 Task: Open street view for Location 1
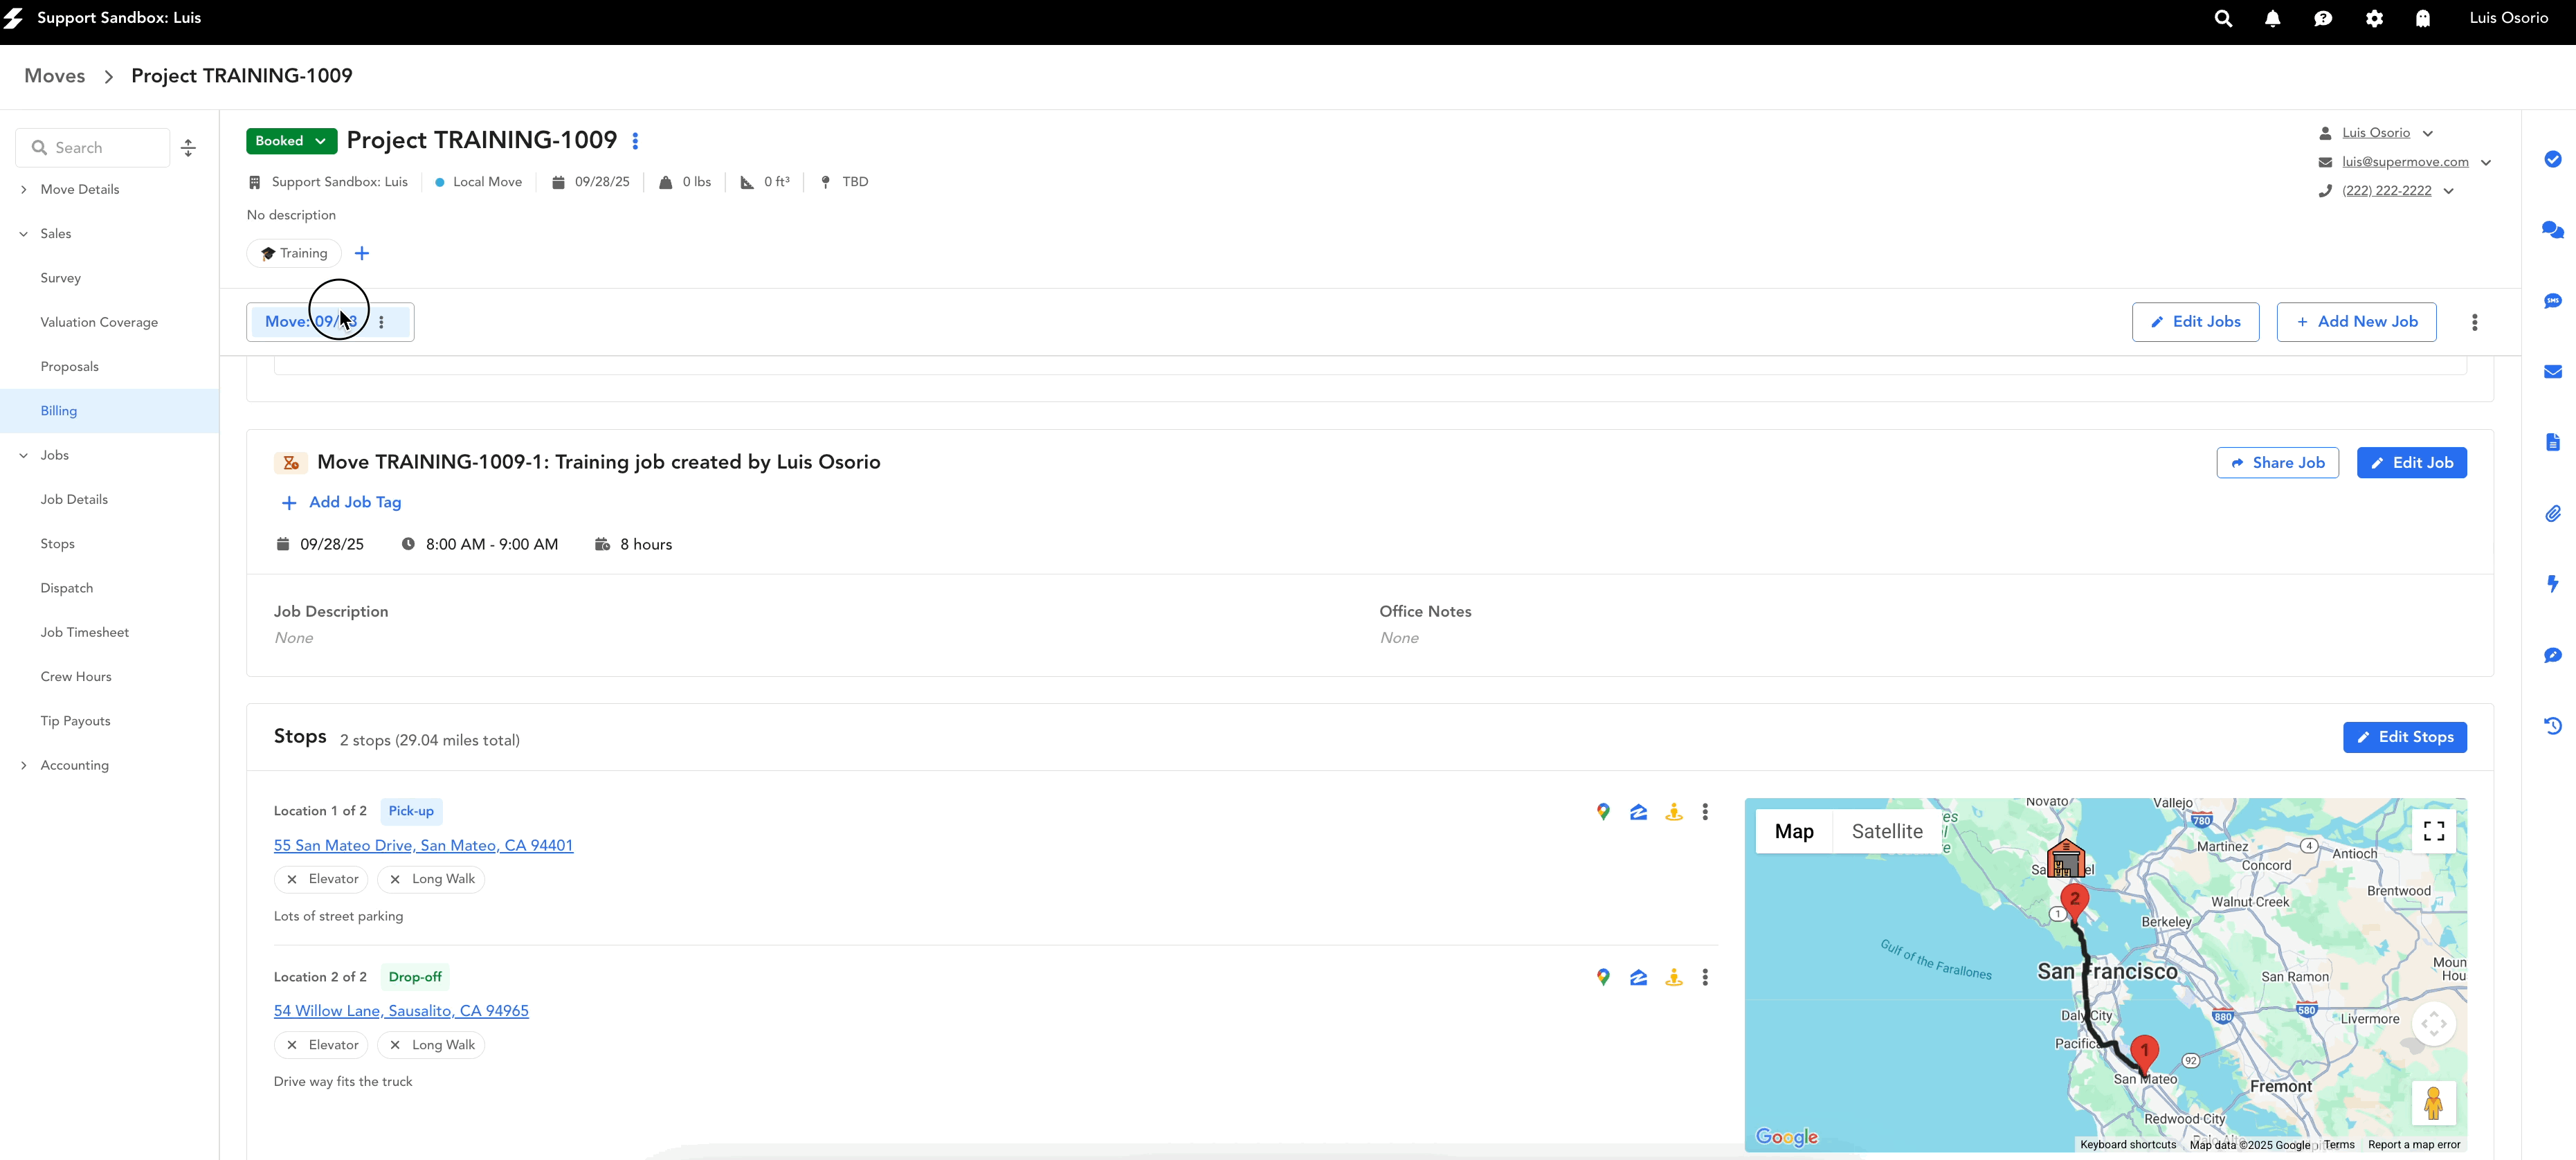tap(1673, 812)
